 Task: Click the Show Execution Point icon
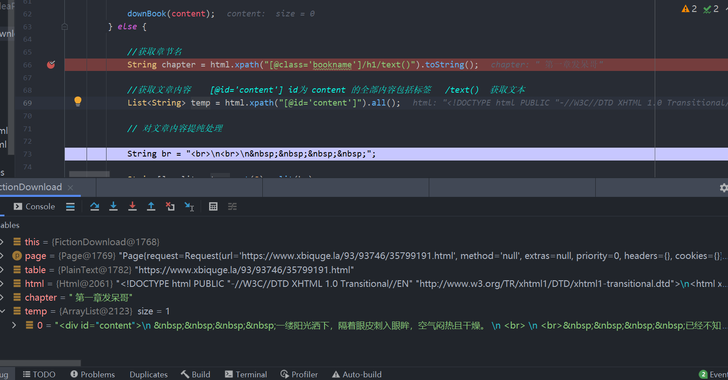pyautogui.click(x=70, y=207)
